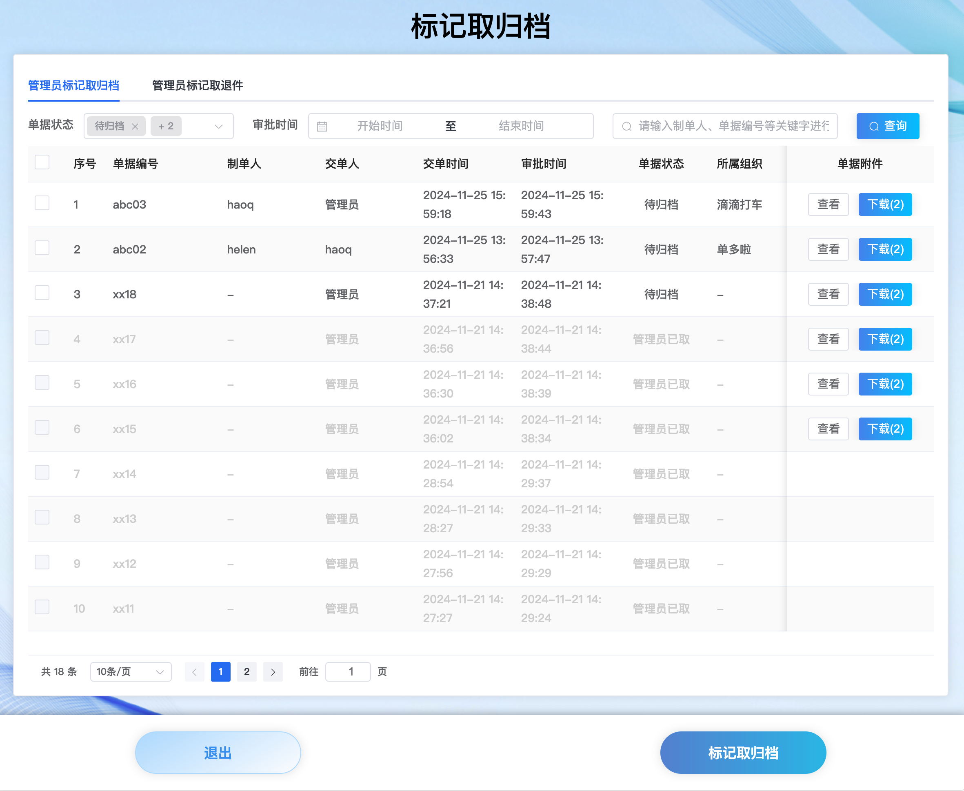
Task: Tick the checkbox for row xx18
Action: pyautogui.click(x=42, y=293)
